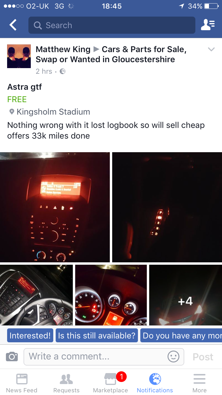The height and width of the screenshot is (395, 222).
Task: Open the friend requests list icon in header
Action: click(x=208, y=25)
